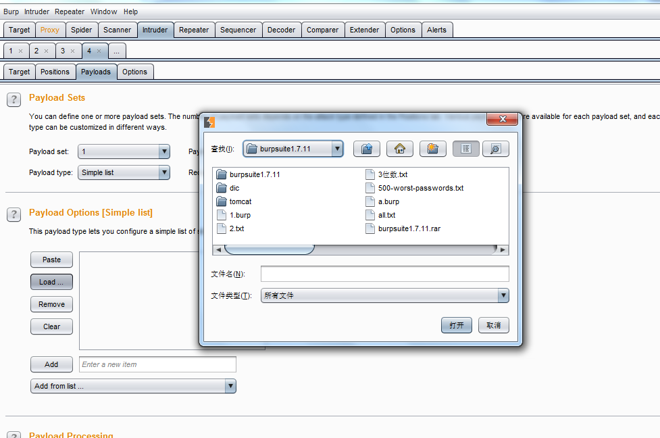Select file 1.burp
The image size is (660, 438).
(234, 215)
